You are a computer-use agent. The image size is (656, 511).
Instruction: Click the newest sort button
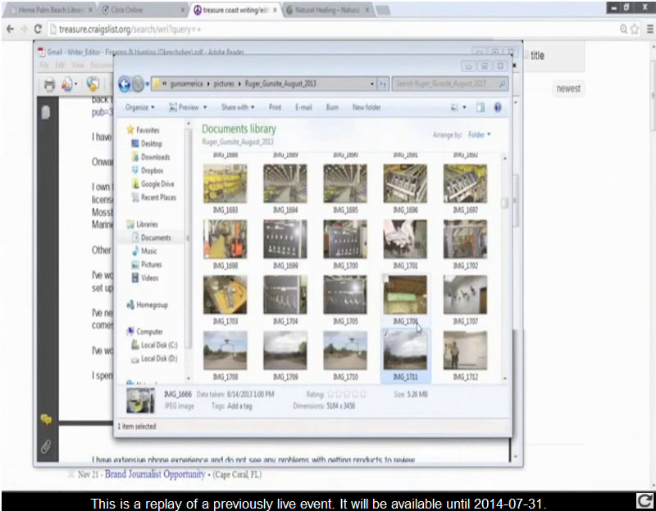[568, 88]
